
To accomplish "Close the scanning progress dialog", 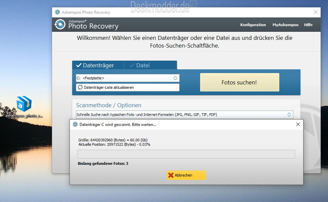I will tap(298, 124).
